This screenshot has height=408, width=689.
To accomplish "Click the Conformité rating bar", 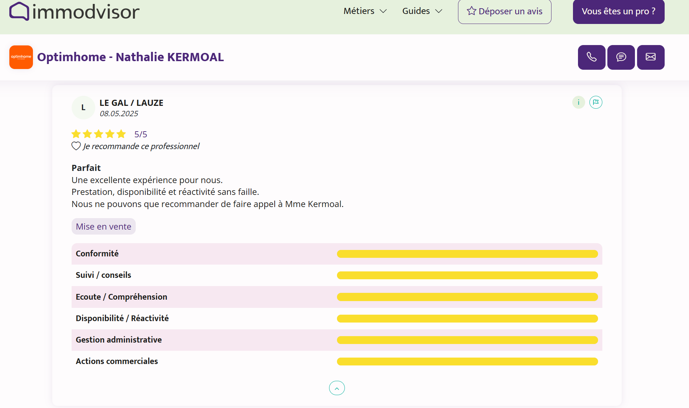I will point(467,254).
